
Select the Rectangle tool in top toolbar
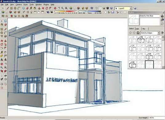click(11, 8)
